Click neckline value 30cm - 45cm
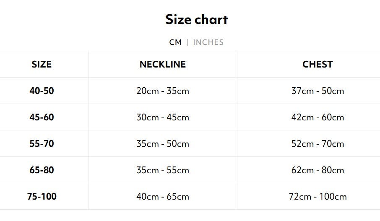Viewport: 380px width, 221px height. point(163,117)
